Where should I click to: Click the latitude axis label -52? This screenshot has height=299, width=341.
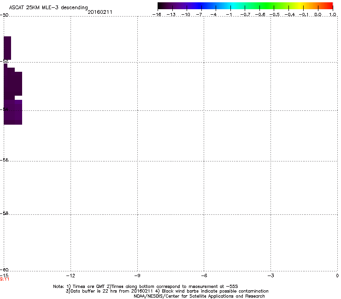tap(4, 61)
